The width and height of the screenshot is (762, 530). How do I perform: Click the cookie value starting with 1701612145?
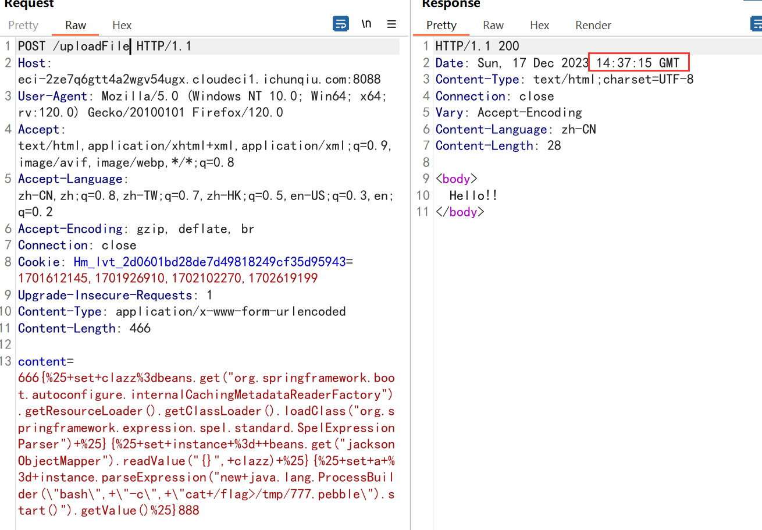click(168, 278)
